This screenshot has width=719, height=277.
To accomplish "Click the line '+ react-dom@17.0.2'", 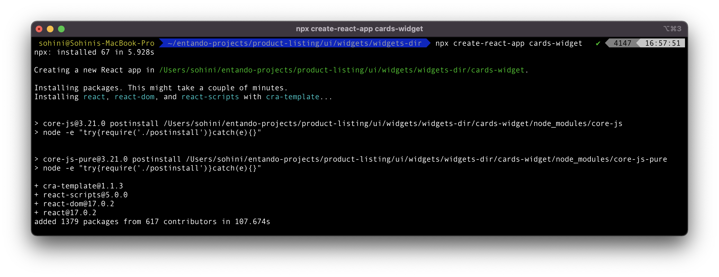I will pyautogui.click(x=74, y=204).
